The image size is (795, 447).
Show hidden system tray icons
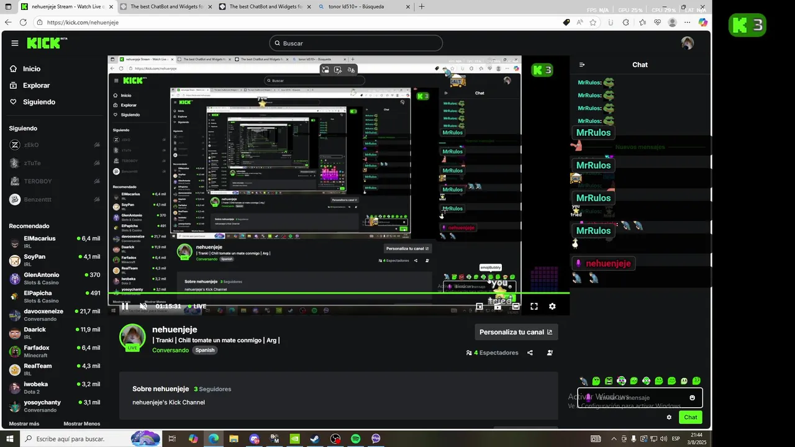click(614, 439)
